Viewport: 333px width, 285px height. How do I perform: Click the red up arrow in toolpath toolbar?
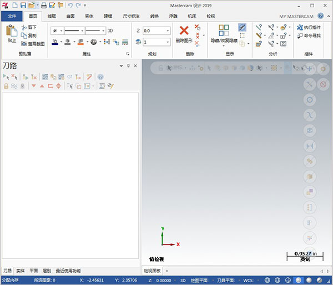click(x=42, y=86)
